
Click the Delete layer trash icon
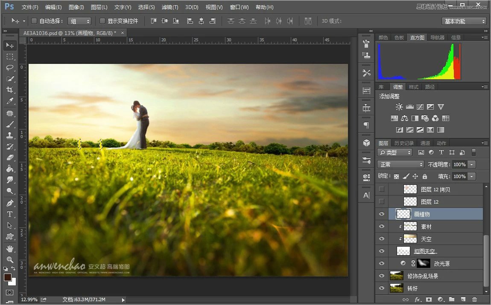pos(474,300)
